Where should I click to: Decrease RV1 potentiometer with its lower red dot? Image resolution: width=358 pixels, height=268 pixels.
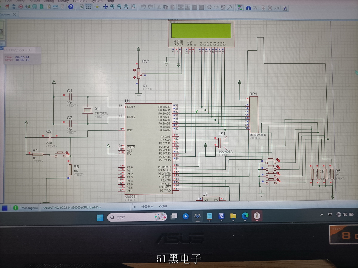(x=134, y=77)
